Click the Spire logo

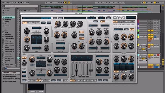click(119, 17)
